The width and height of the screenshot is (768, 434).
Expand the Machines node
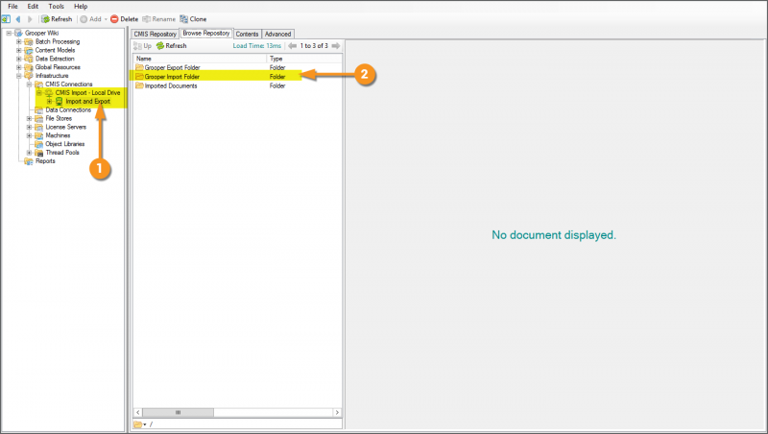point(30,135)
